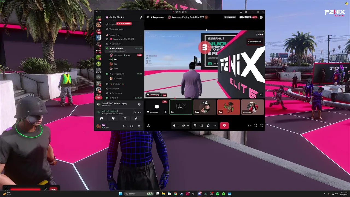
Task: Open the soundboard in the voice panel
Action: coord(136,118)
